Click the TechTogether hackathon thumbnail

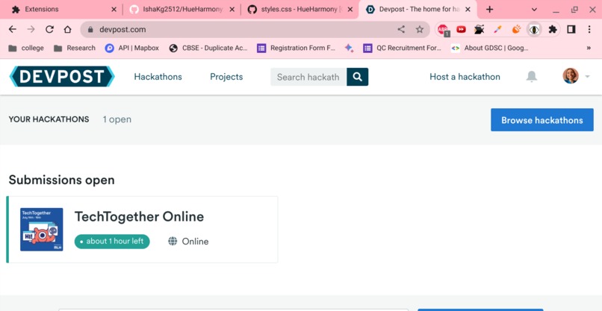[x=42, y=229]
